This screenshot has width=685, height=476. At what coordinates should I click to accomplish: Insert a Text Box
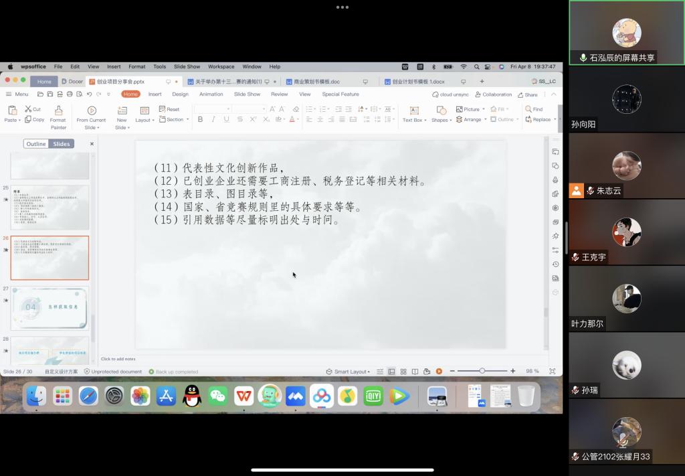[x=413, y=114]
